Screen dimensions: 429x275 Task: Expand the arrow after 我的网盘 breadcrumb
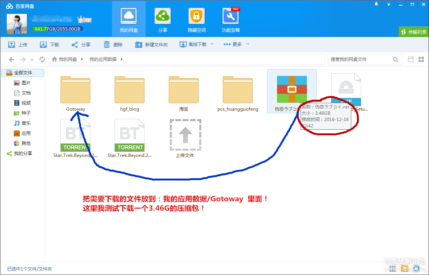[x=82, y=59]
